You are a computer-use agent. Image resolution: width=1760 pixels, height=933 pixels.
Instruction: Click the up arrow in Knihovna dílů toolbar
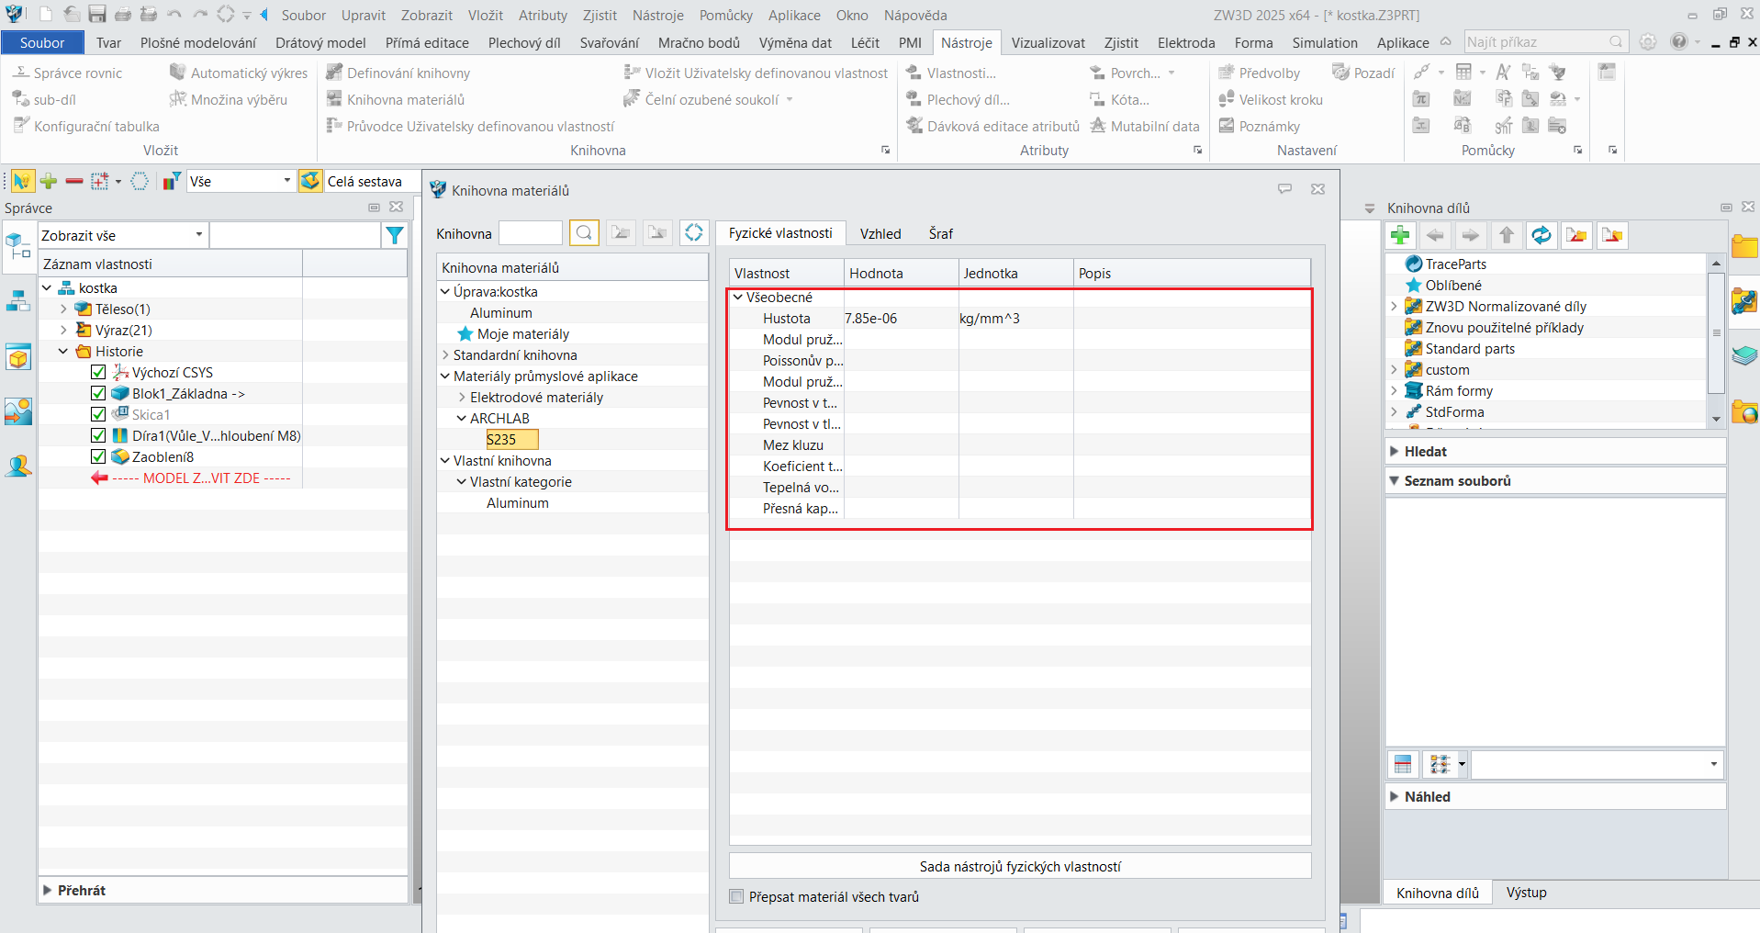click(1507, 236)
